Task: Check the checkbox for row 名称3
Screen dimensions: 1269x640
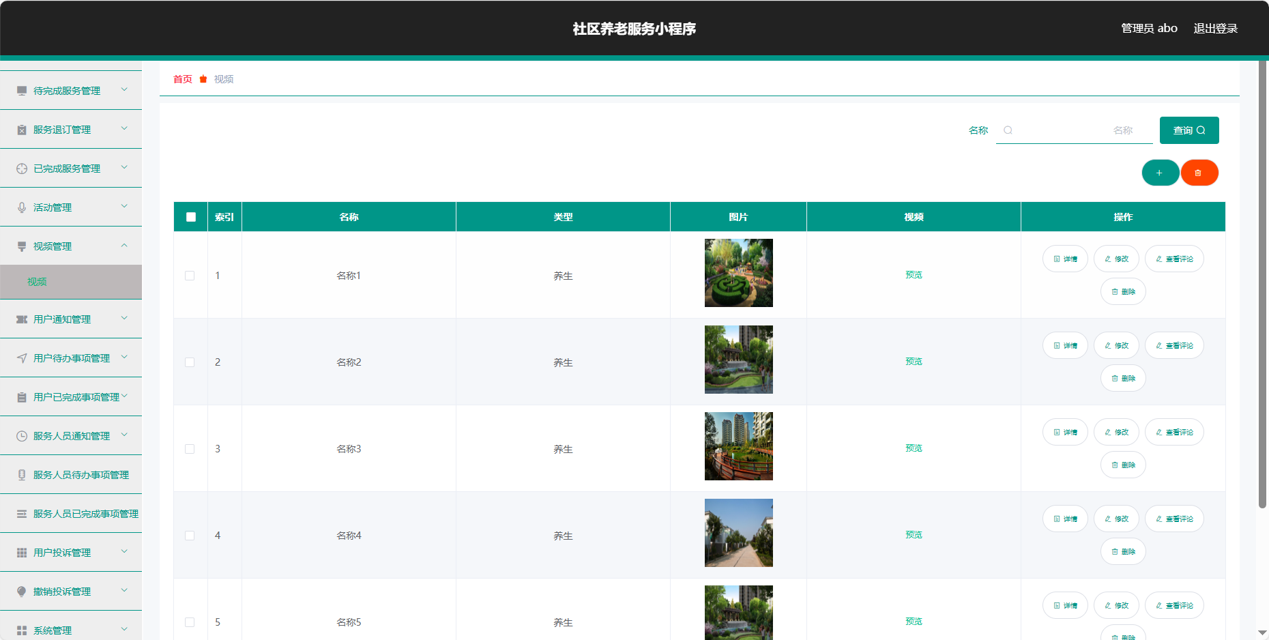Action: [x=190, y=449]
